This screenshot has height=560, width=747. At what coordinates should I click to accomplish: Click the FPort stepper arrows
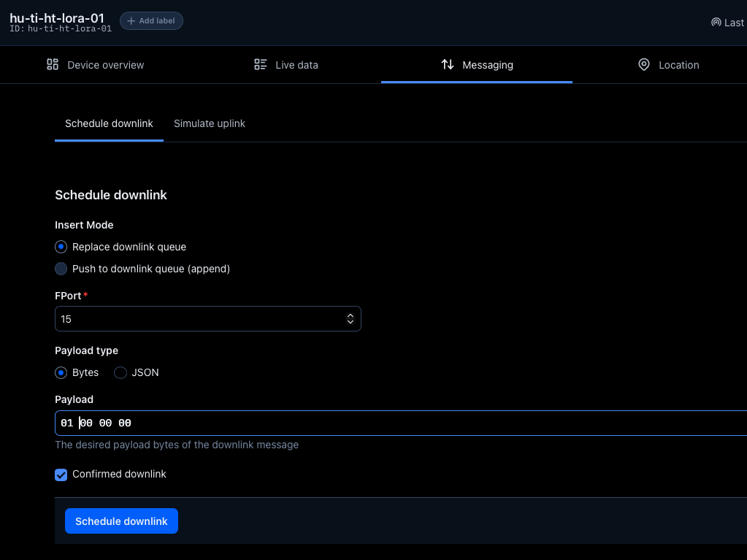(x=350, y=319)
